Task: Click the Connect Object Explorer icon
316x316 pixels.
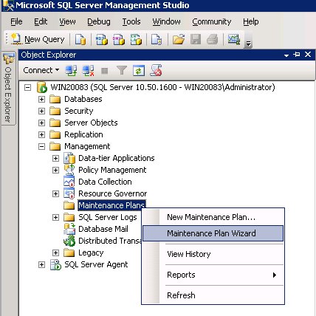Action: coord(71,71)
